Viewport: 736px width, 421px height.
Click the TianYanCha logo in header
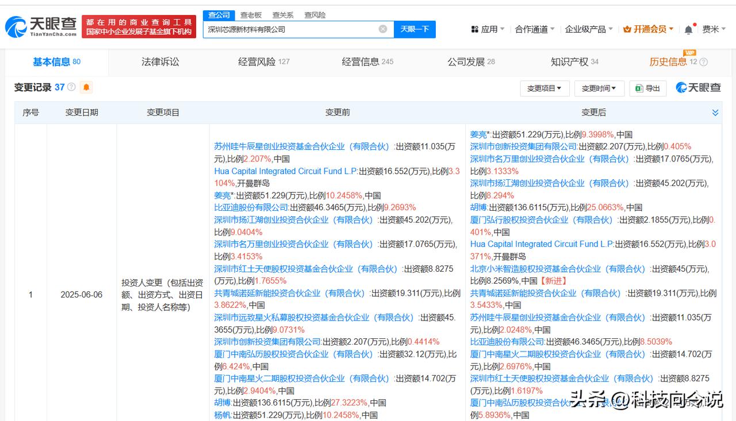point(40,26)
